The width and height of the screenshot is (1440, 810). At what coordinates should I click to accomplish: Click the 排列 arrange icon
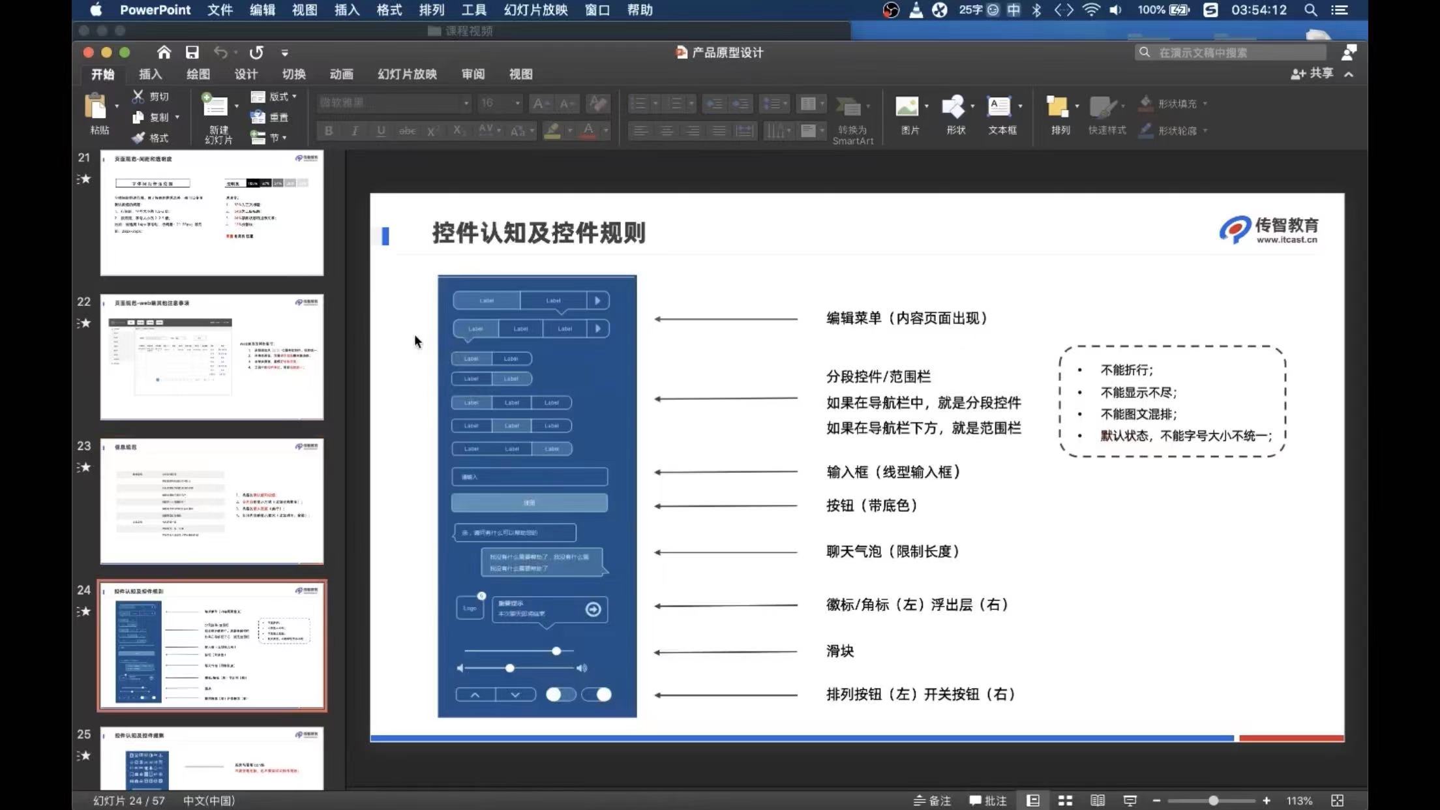pyautogui.click(x=1057, y=106)
